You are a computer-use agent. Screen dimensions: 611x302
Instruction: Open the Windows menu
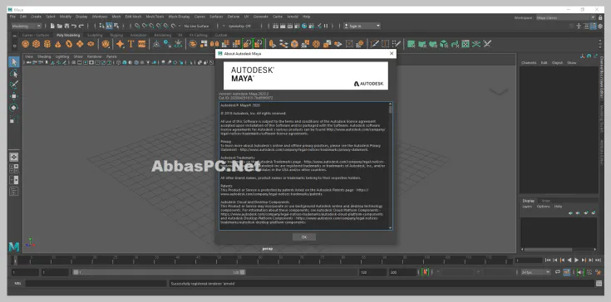[100, 17]
